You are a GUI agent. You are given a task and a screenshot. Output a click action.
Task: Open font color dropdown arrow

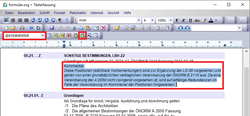[x=216, y=20]
